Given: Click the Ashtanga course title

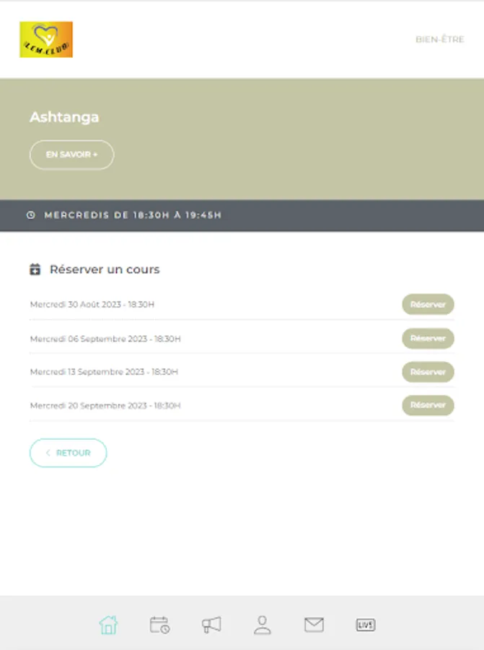Looking at the screenshot, I should pos(64,117).
